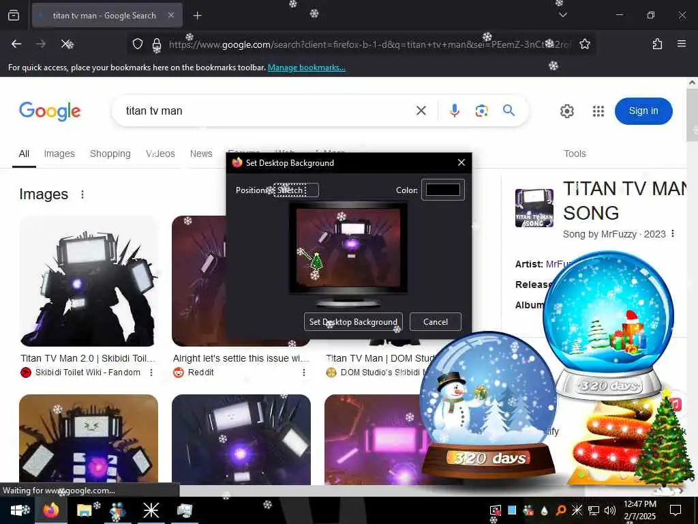Close the titan tv man tab
This screenshot has height=524, width=698.
(171, 15)
